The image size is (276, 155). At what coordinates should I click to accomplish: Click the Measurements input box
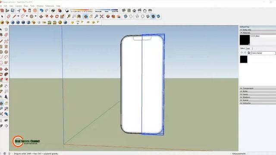point(261,154)
